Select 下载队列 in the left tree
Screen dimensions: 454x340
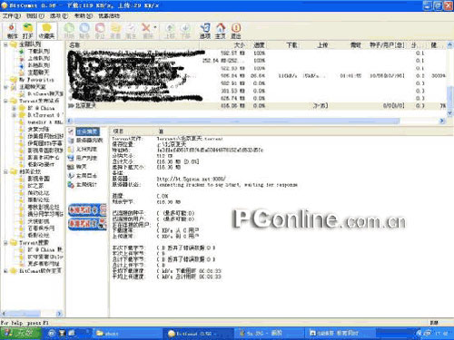pyautogui.click(x=39, y=52)
